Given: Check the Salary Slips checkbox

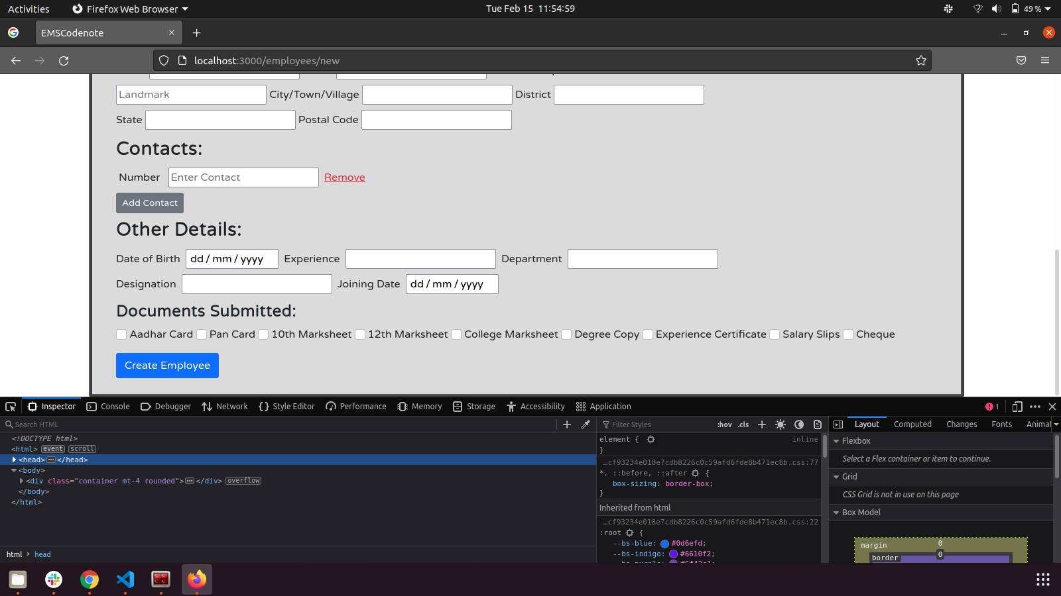Looking at the screenshot, I should point(775,334).
